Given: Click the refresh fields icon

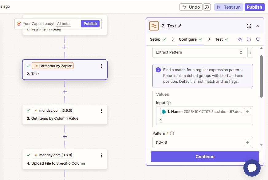Looking at the screenshot, I should 249,39.
